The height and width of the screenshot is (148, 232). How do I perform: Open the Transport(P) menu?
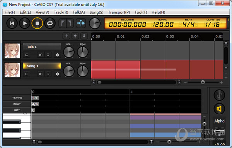click(119, 12)
